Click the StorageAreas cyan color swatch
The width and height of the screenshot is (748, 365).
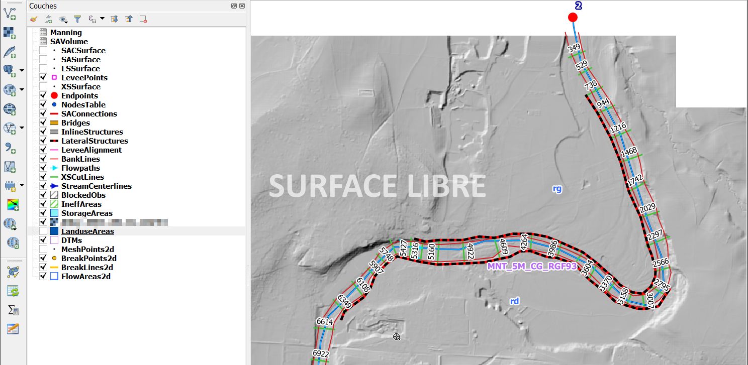coord(55,213)
